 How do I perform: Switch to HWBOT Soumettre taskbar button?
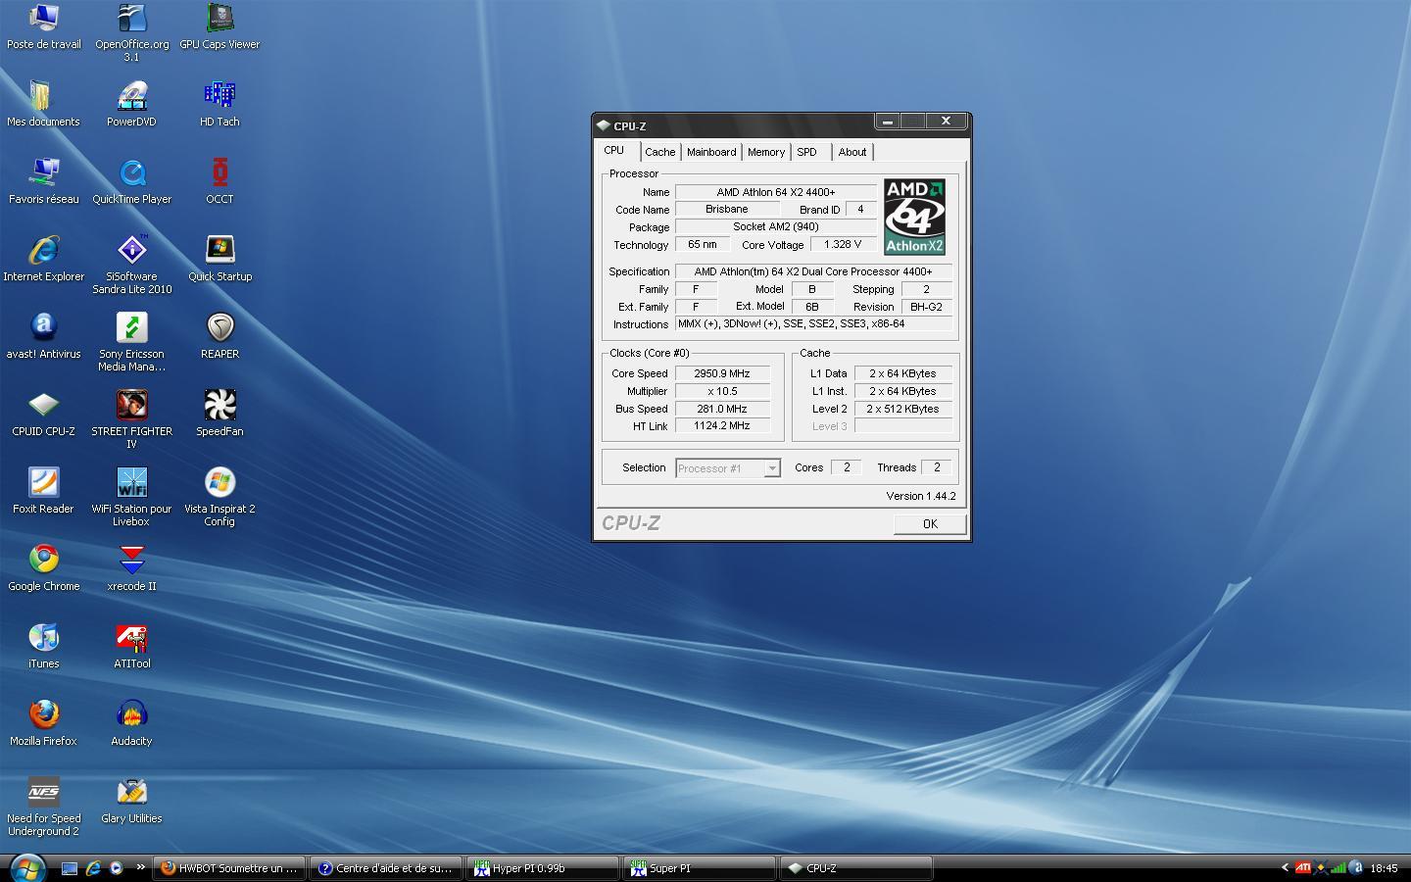click(x=229, y=868)
